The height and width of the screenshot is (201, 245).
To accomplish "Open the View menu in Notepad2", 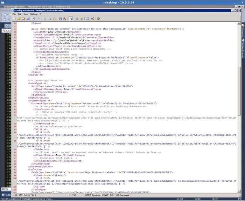I will (x=26, y=14).
